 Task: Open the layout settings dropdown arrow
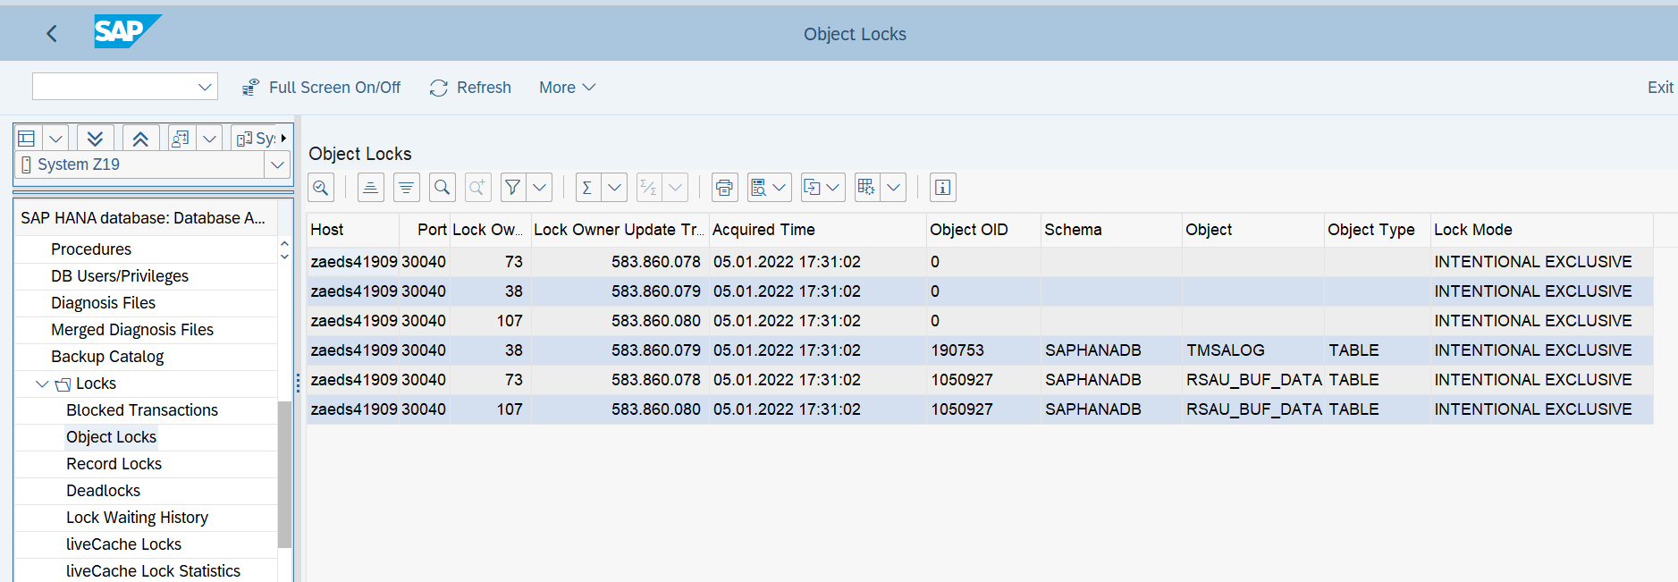(x=893, y=188)
